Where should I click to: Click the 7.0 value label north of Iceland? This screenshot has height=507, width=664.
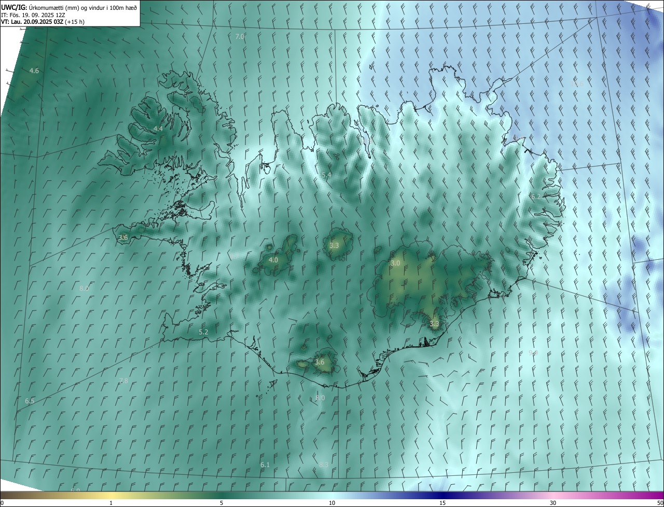(240, 36)
